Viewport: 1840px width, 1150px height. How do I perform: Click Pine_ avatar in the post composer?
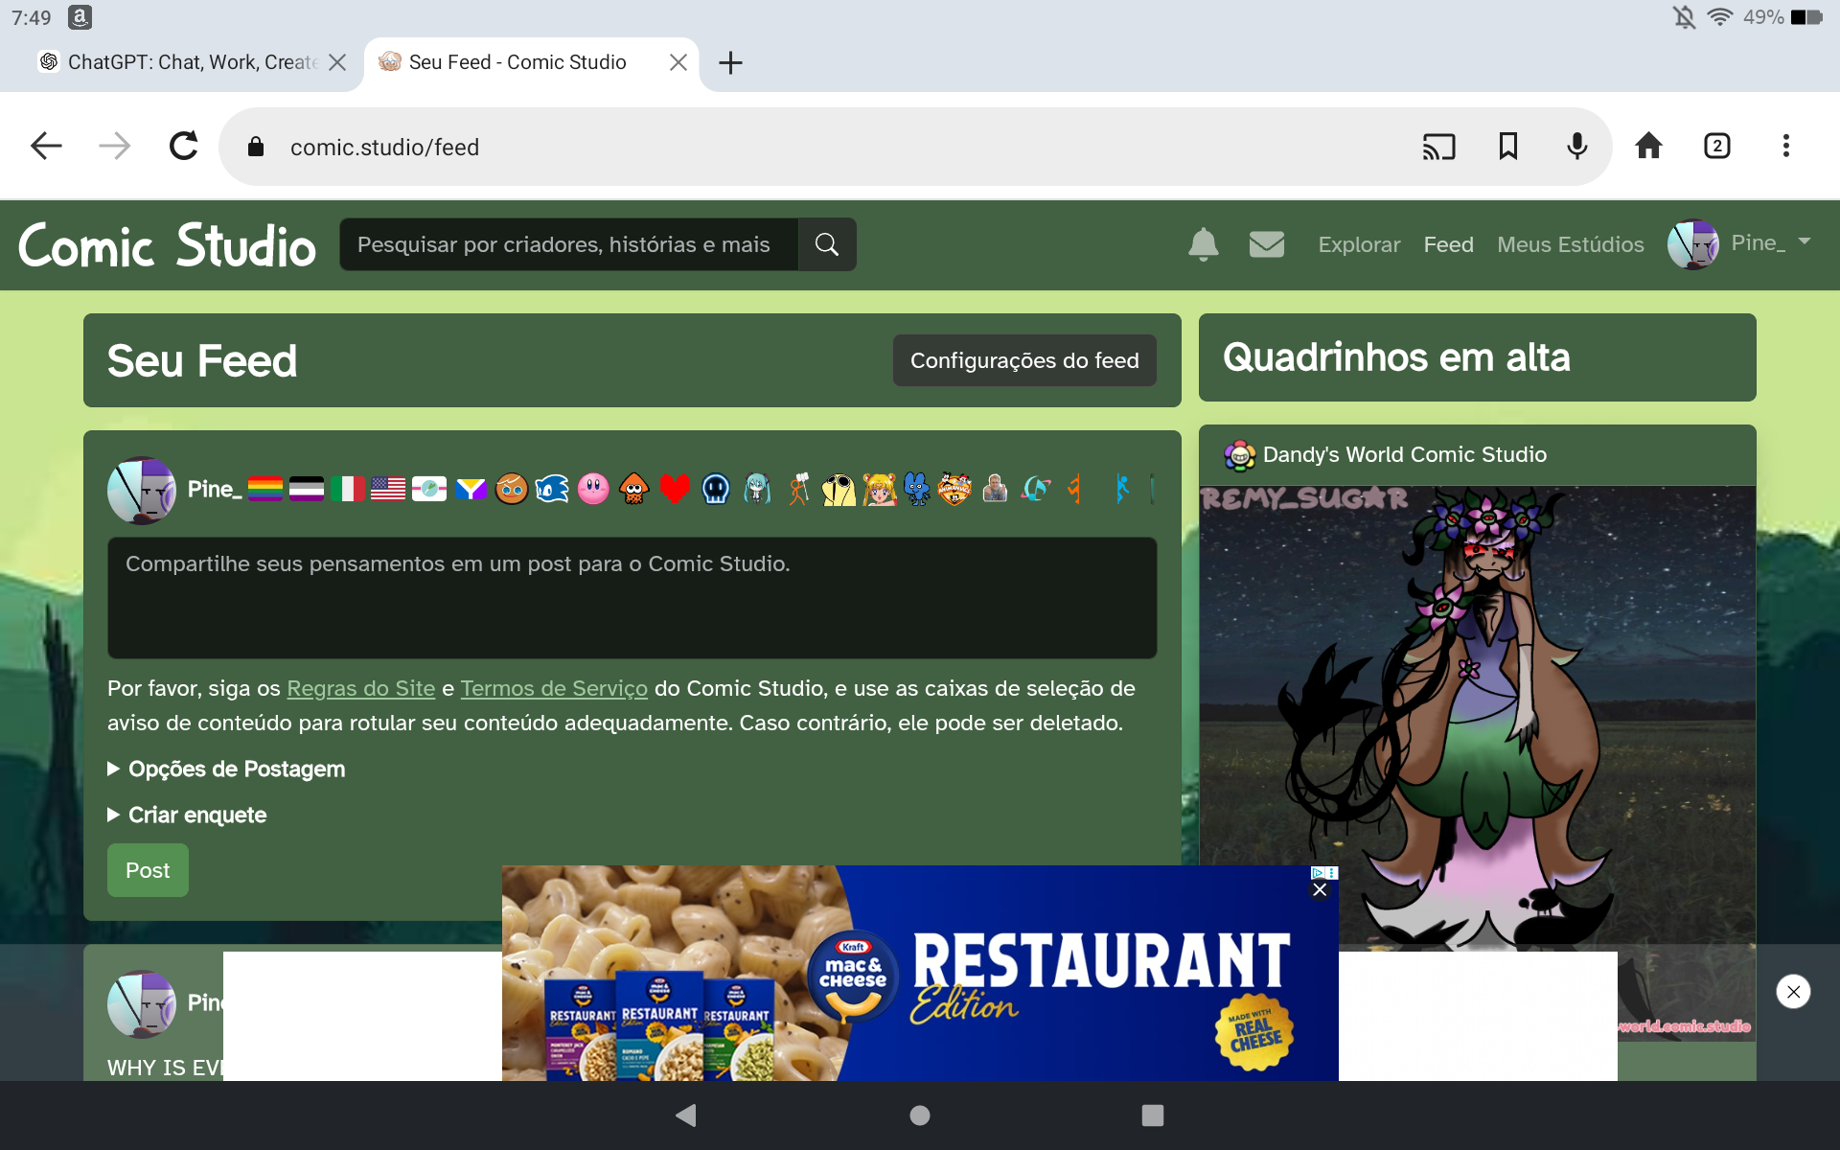click(142, 490)
